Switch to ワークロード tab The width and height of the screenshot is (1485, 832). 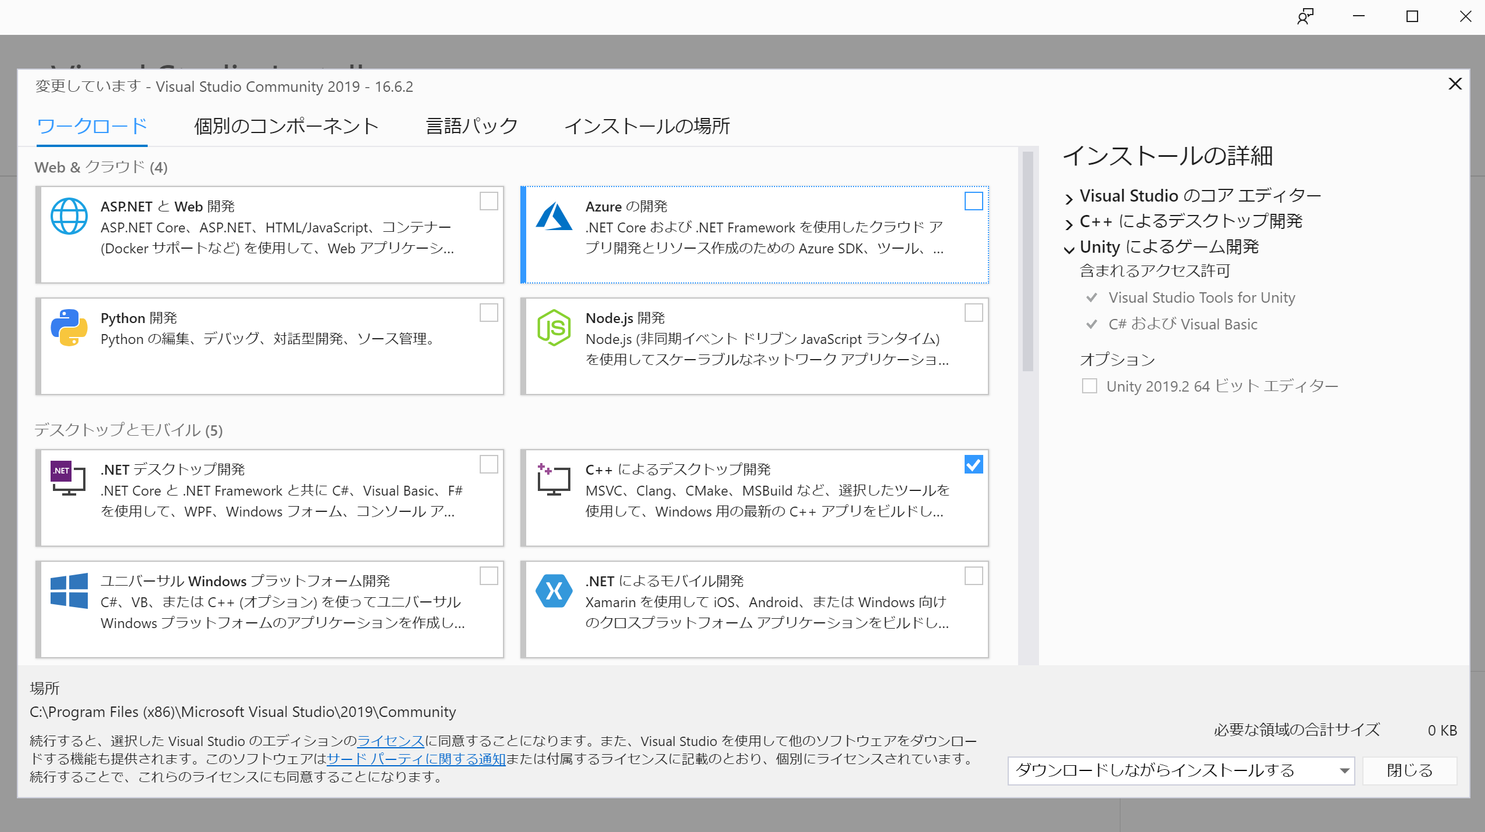click(x=92, y=125)
